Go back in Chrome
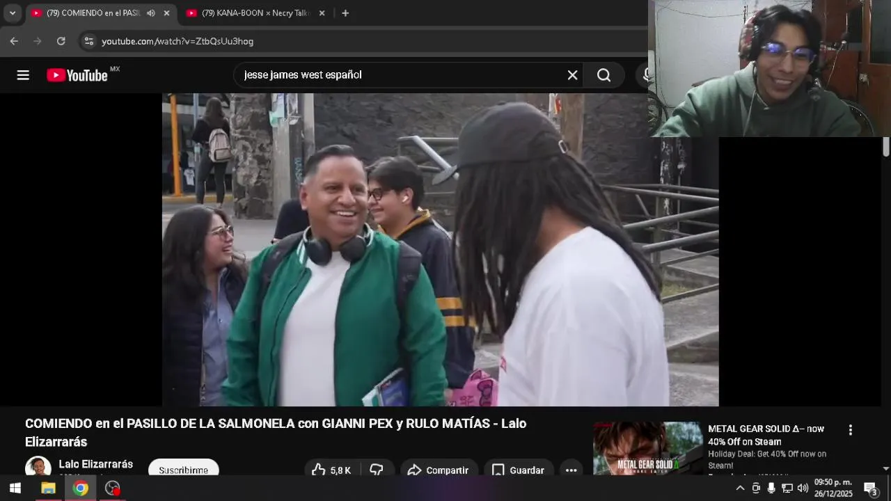The height and width of the screenshot is (501, 891). tap(14, 41)
